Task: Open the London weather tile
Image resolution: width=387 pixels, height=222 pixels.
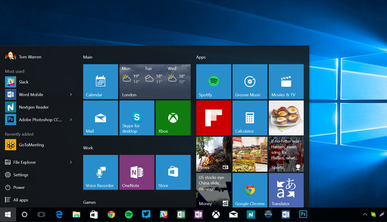Action: pyautogui.click(x=155, y=81)
